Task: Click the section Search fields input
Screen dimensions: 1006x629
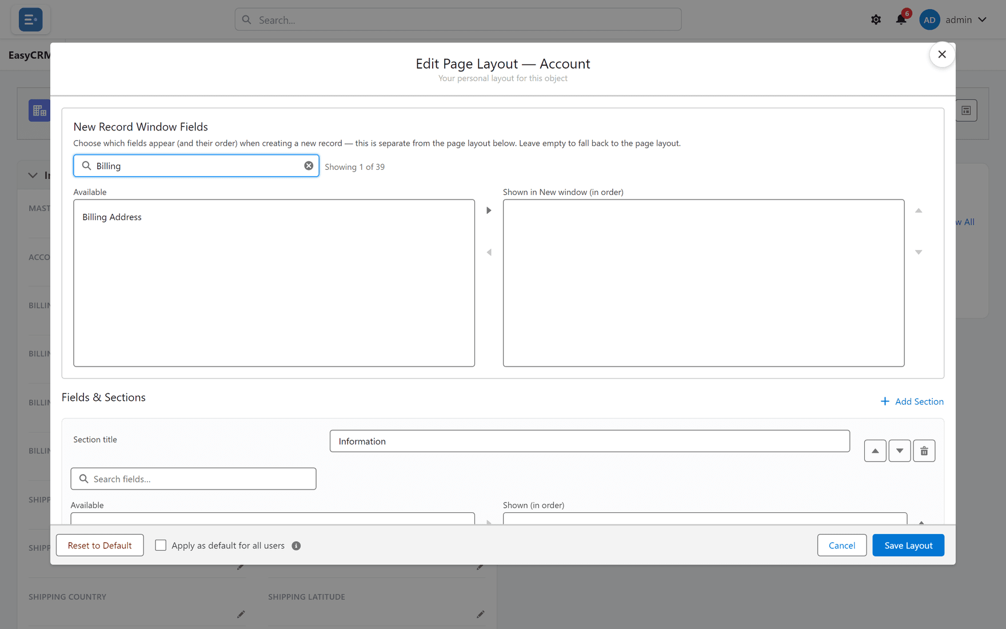Action: pos(193,479)
